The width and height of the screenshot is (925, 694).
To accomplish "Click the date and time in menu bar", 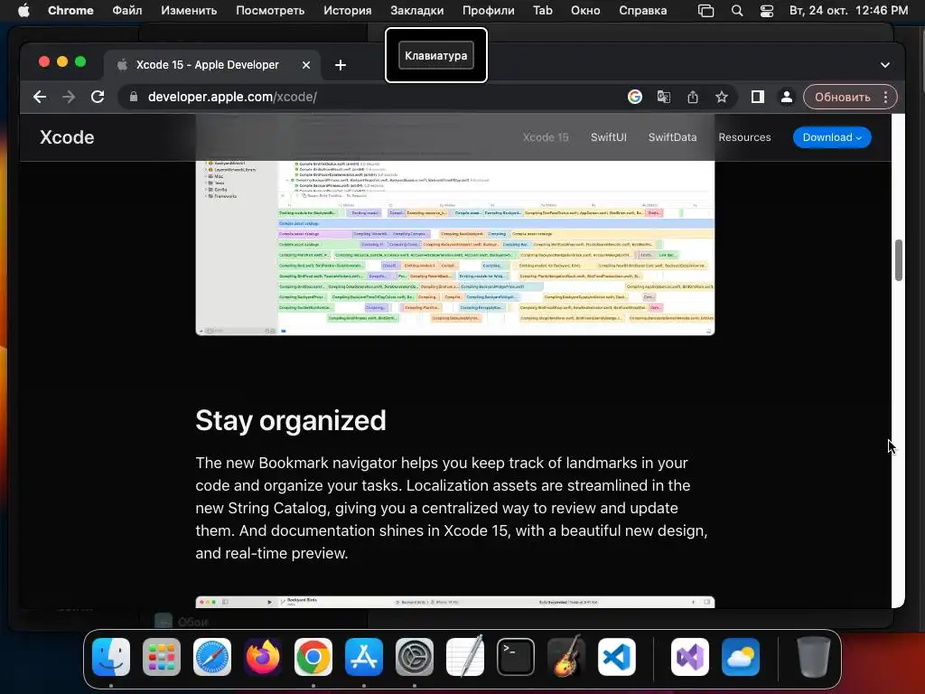I will point(848,11).
